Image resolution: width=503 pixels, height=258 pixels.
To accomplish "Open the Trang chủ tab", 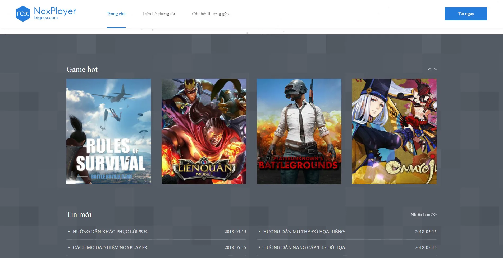I will [116, 14].
